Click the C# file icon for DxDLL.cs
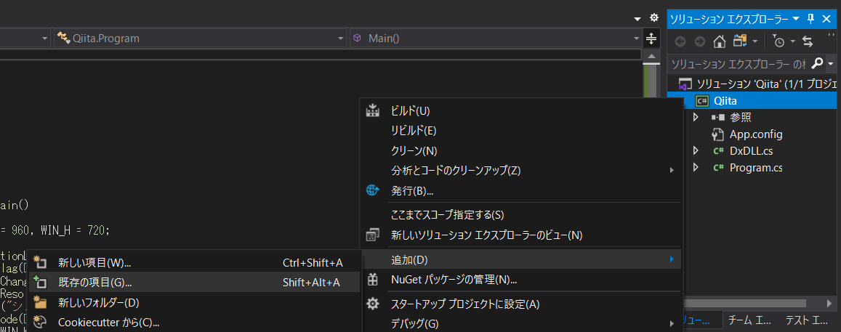This screenshot has height=332, width=841. click(x=719, y=151)
